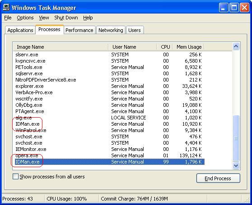Switch to the Performance tab
Image resolution: width=252 pixels, height=205 pixels.
click(x=79, y=30)
